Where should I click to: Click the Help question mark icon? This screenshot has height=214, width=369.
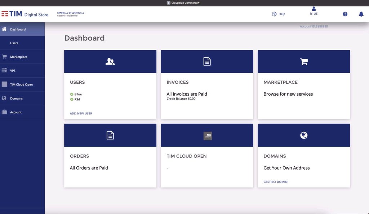[274, 14]
